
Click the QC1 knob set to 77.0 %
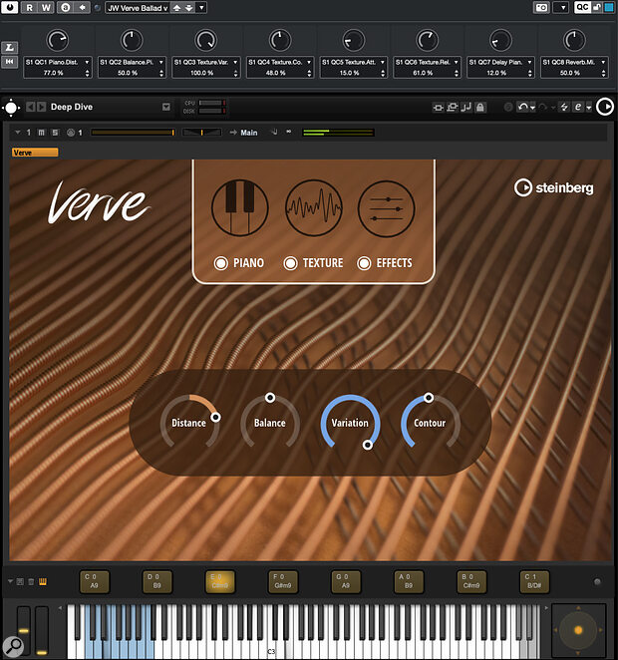57,41
